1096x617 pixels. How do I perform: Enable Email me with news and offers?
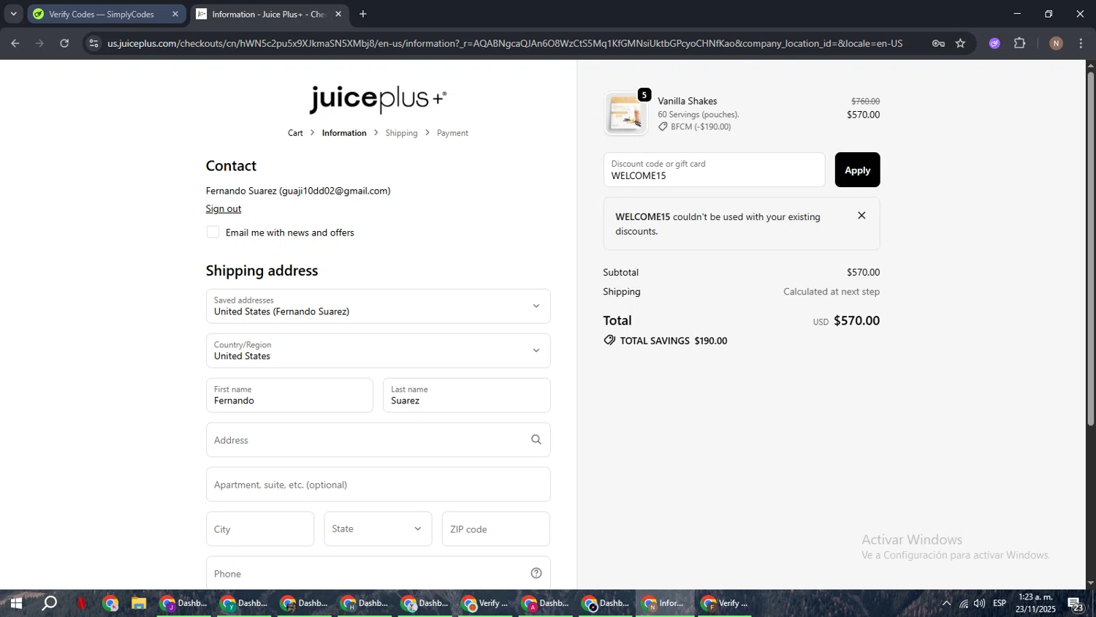tap(213, 232)
